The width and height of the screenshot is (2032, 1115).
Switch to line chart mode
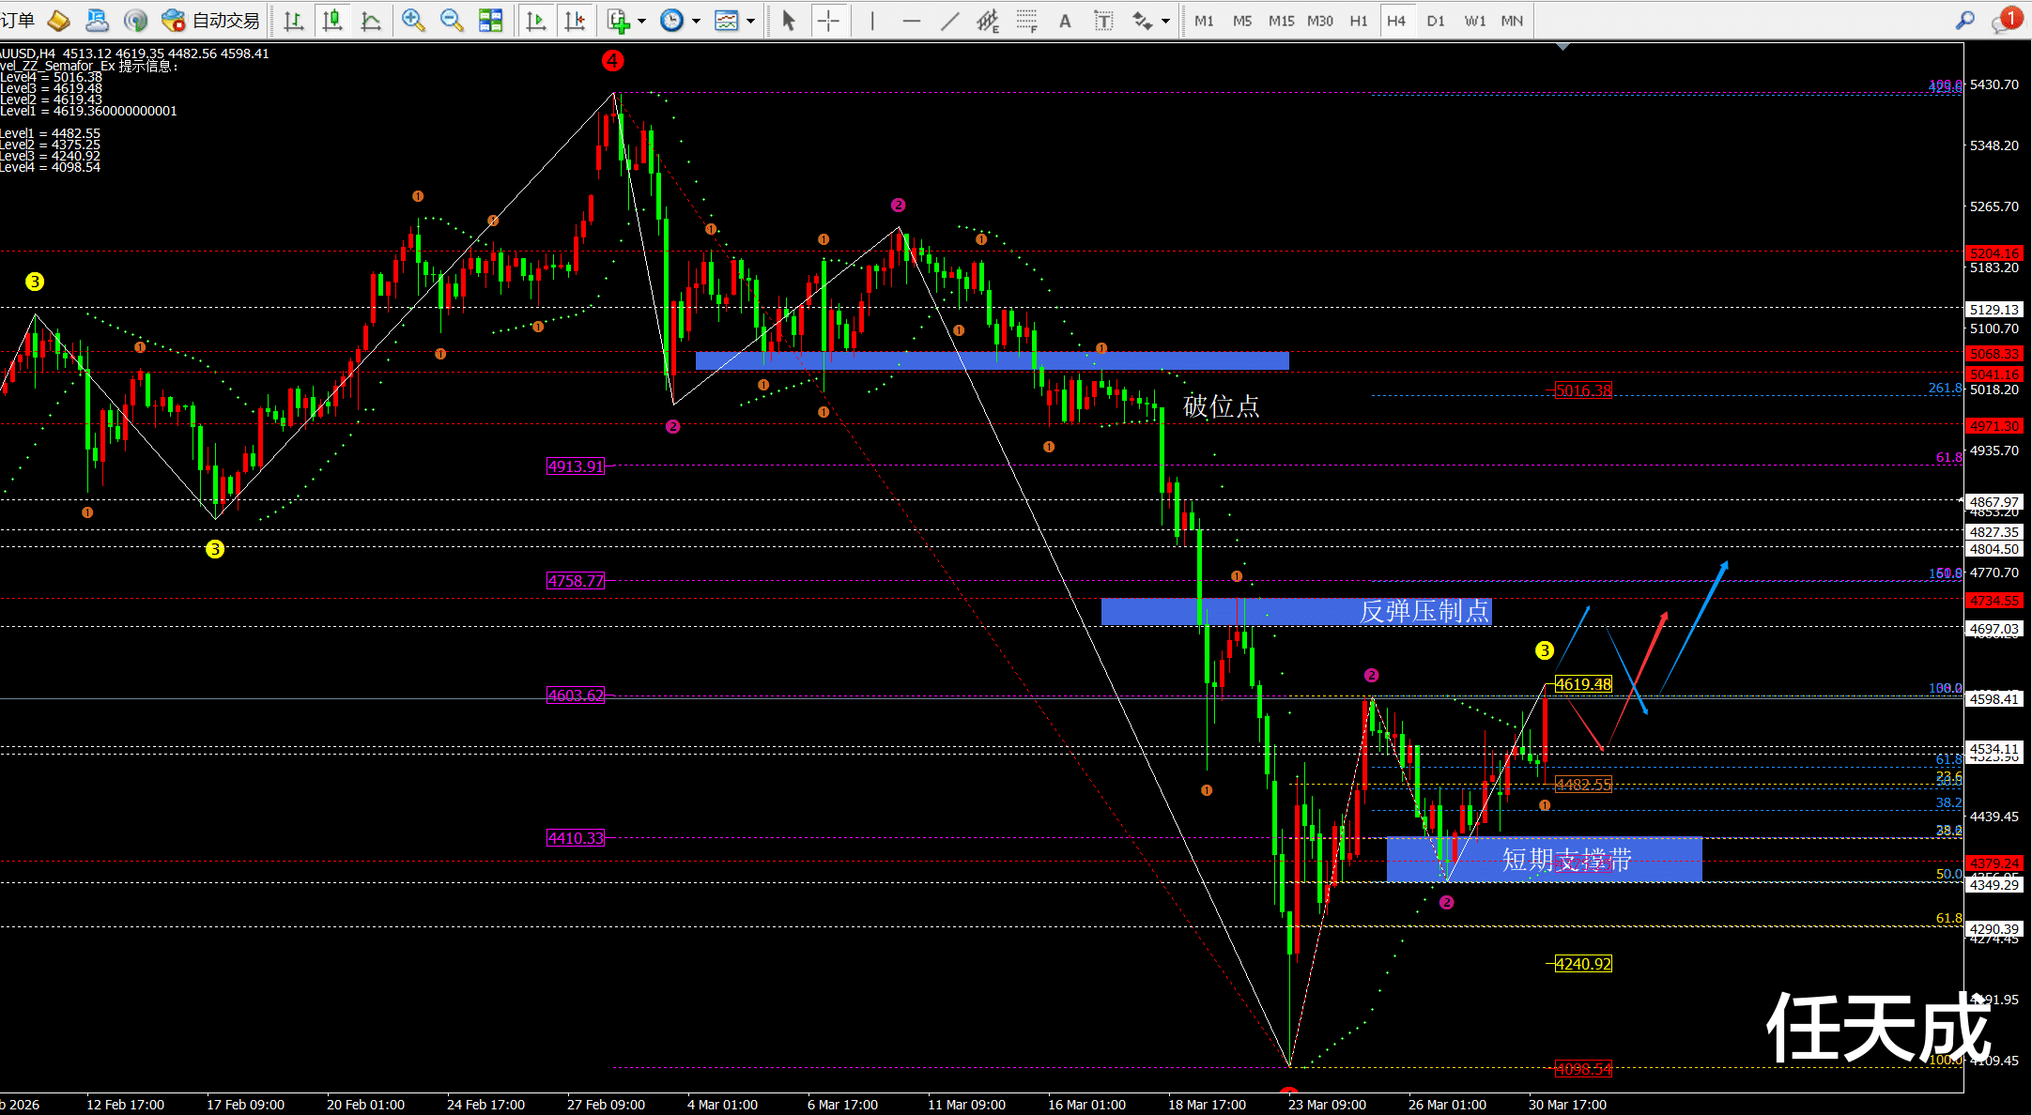[x=371, y=20]
